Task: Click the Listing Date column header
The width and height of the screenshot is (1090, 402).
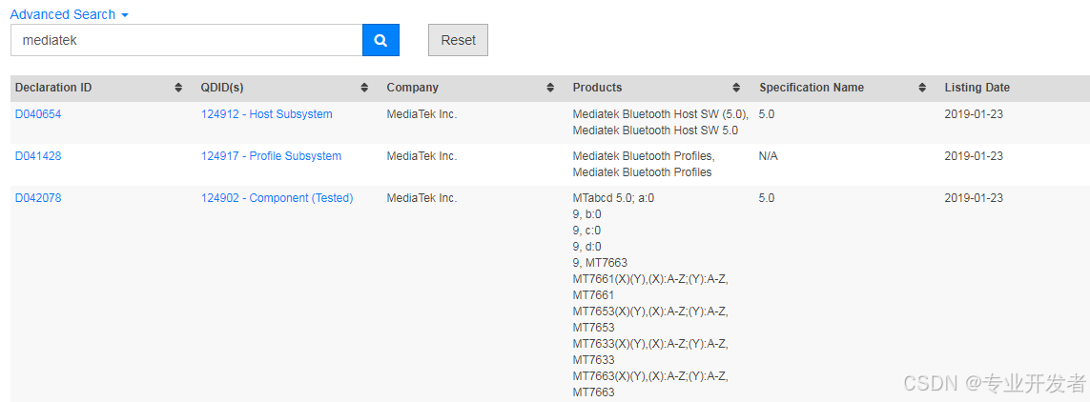Action: [x=977, y=88]
